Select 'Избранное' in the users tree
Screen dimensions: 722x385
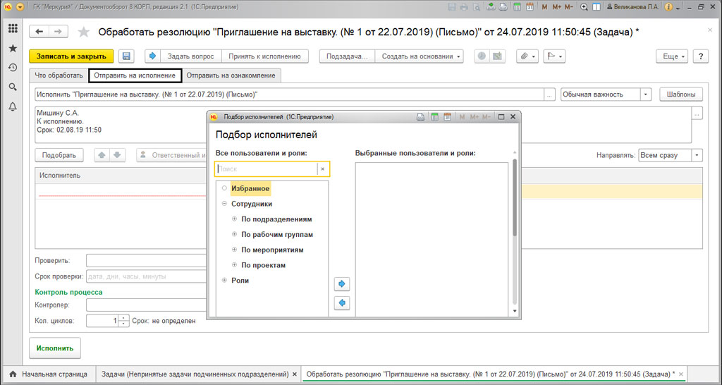pos(250,188)
